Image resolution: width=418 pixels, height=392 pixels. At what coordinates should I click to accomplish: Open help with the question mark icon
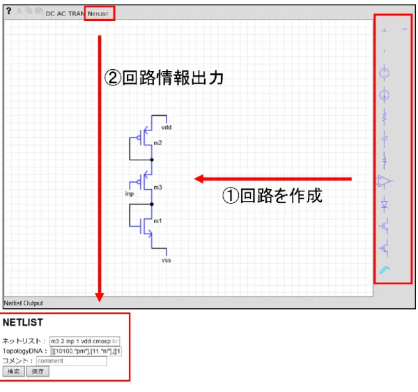[9, 11]
